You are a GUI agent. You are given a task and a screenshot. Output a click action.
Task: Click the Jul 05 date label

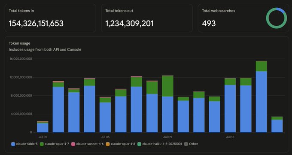(x=105, y=137)
